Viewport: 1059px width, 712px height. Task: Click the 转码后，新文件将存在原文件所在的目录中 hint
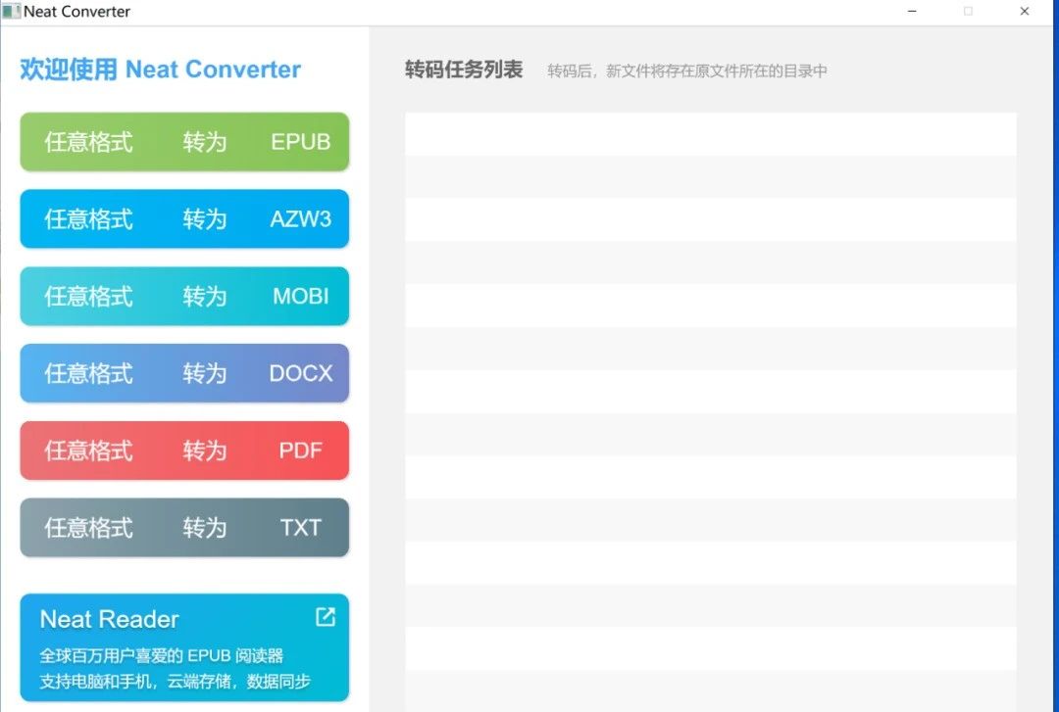[687, 71]
